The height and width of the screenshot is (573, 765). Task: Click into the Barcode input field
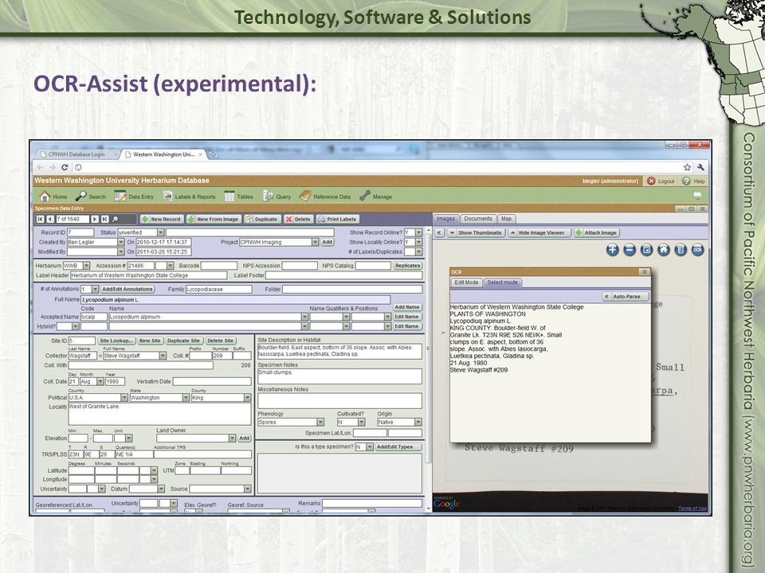tap(219, 266)
